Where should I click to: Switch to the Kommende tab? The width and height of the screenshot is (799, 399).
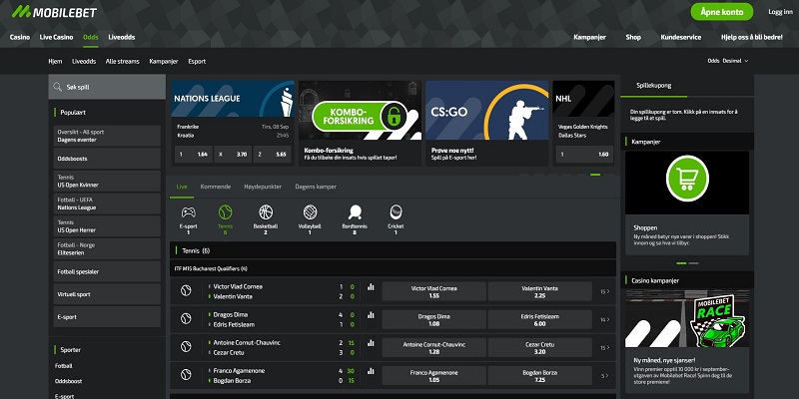coord(216,187)
